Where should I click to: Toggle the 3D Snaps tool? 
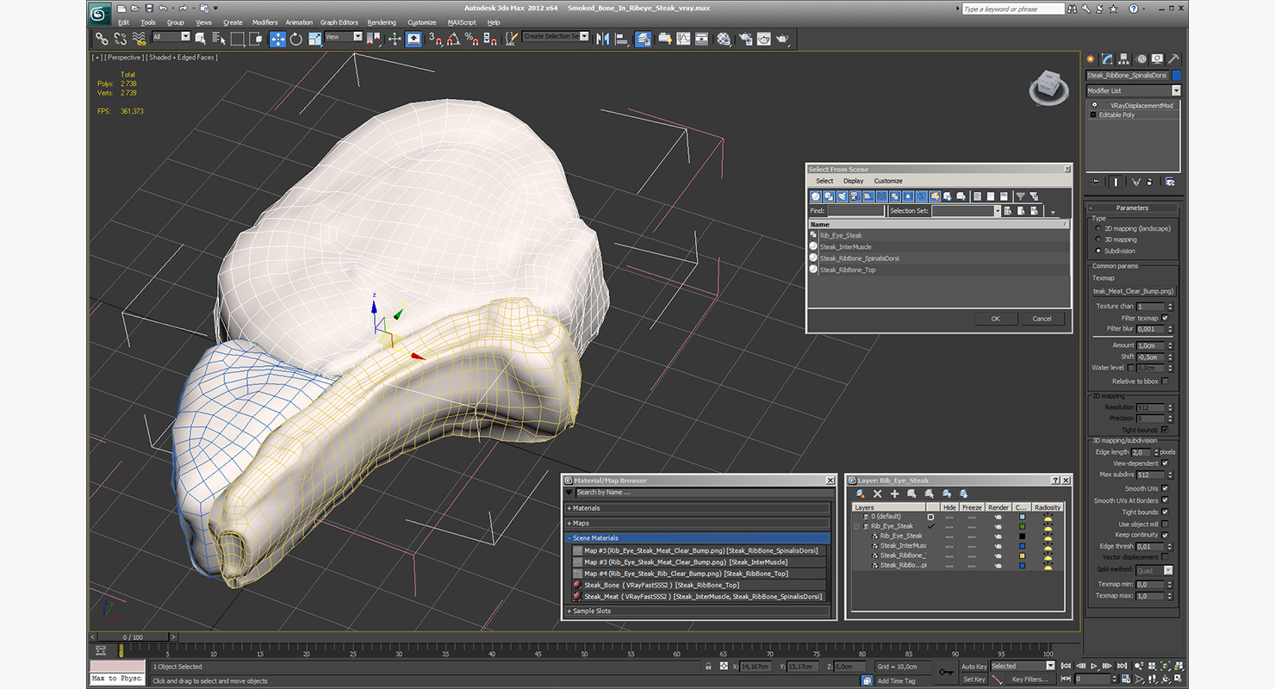[x=436, y=39]
